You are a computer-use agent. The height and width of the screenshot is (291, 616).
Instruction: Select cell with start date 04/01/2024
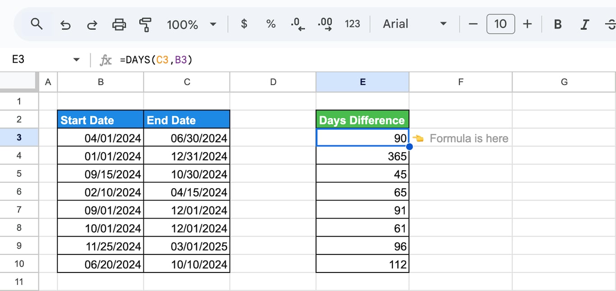click(101, 138)
